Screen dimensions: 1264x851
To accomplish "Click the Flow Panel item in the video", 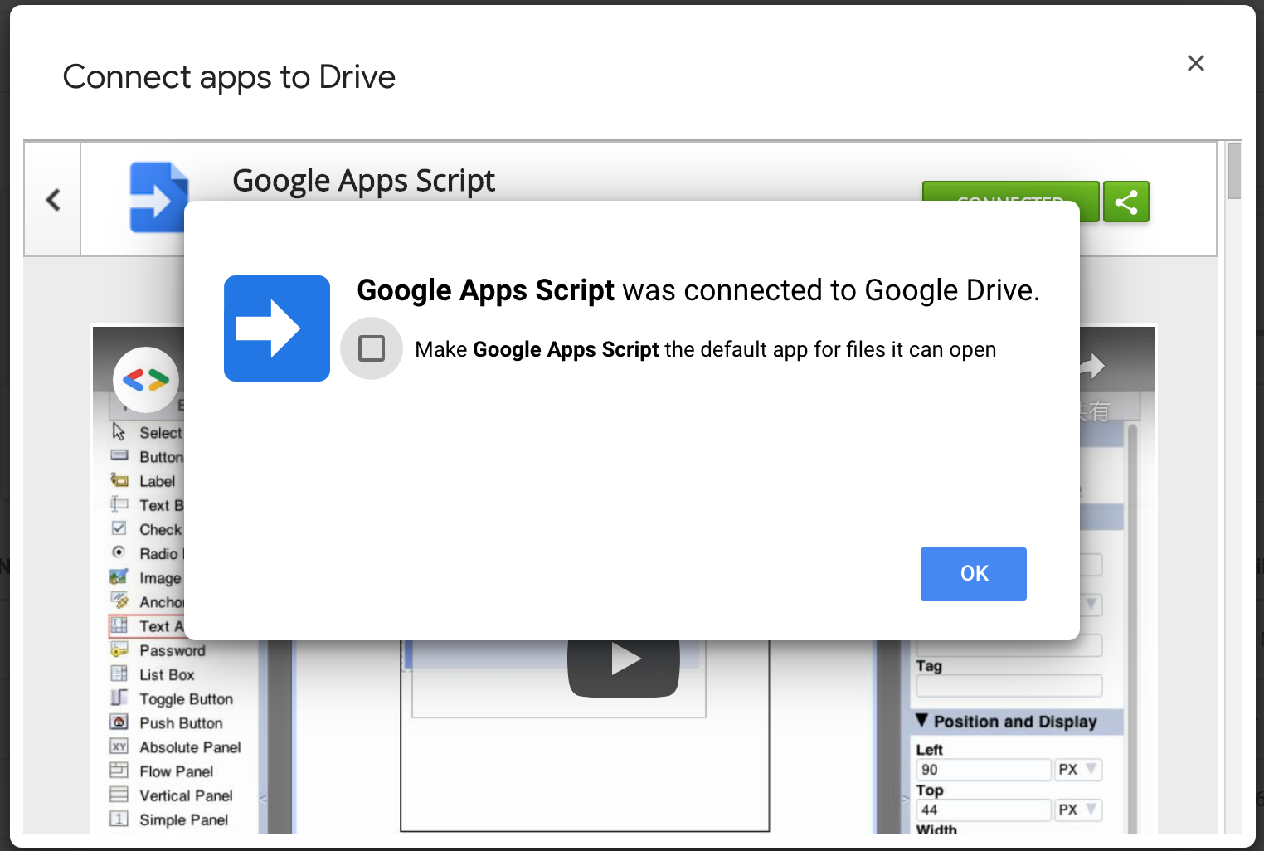I will click(x=176, y=771).
